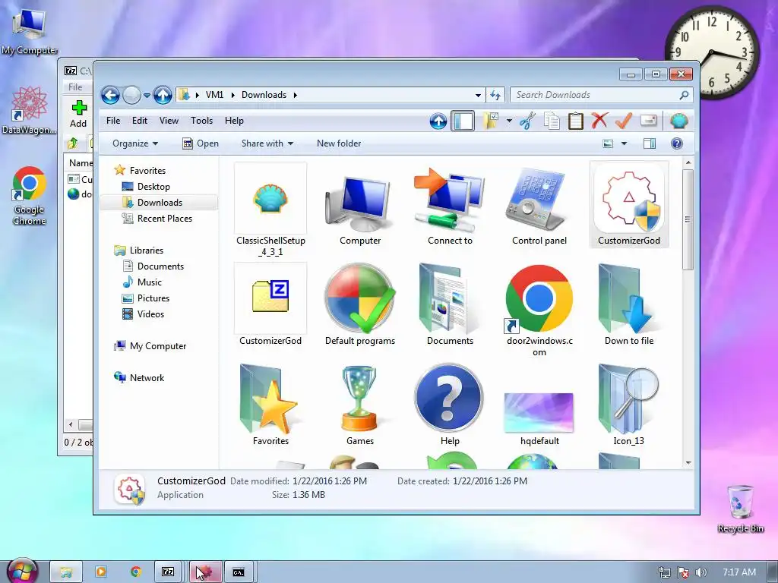The height and width of the screenshot is (583, 778).
Task: Select the ClassicShellSetup_4_3_1 file
Action: (270, 210)
